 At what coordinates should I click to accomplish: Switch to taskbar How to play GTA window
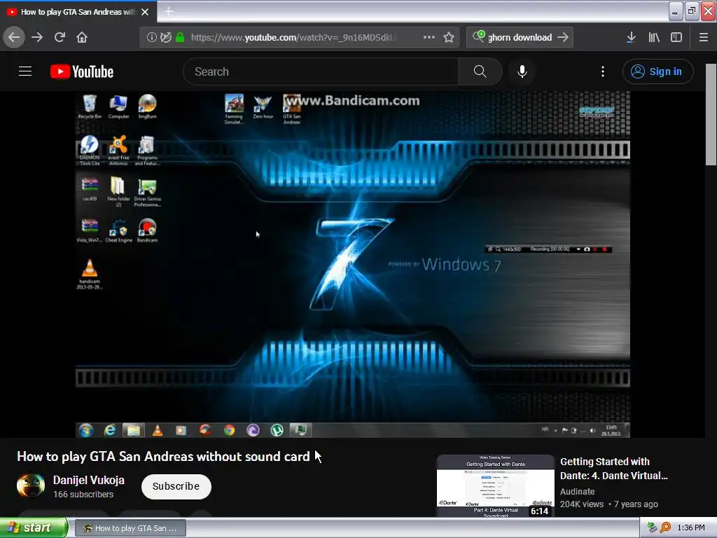130,528
